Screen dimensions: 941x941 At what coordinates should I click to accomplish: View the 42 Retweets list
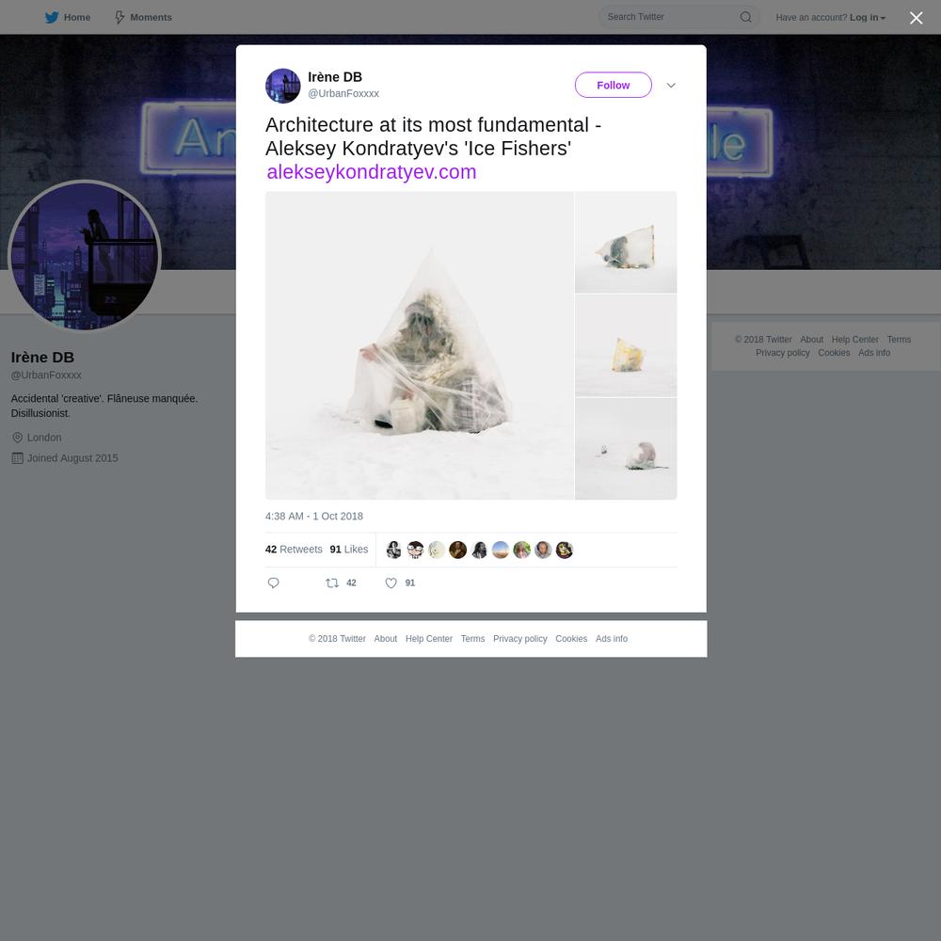(x=294, y=550)
